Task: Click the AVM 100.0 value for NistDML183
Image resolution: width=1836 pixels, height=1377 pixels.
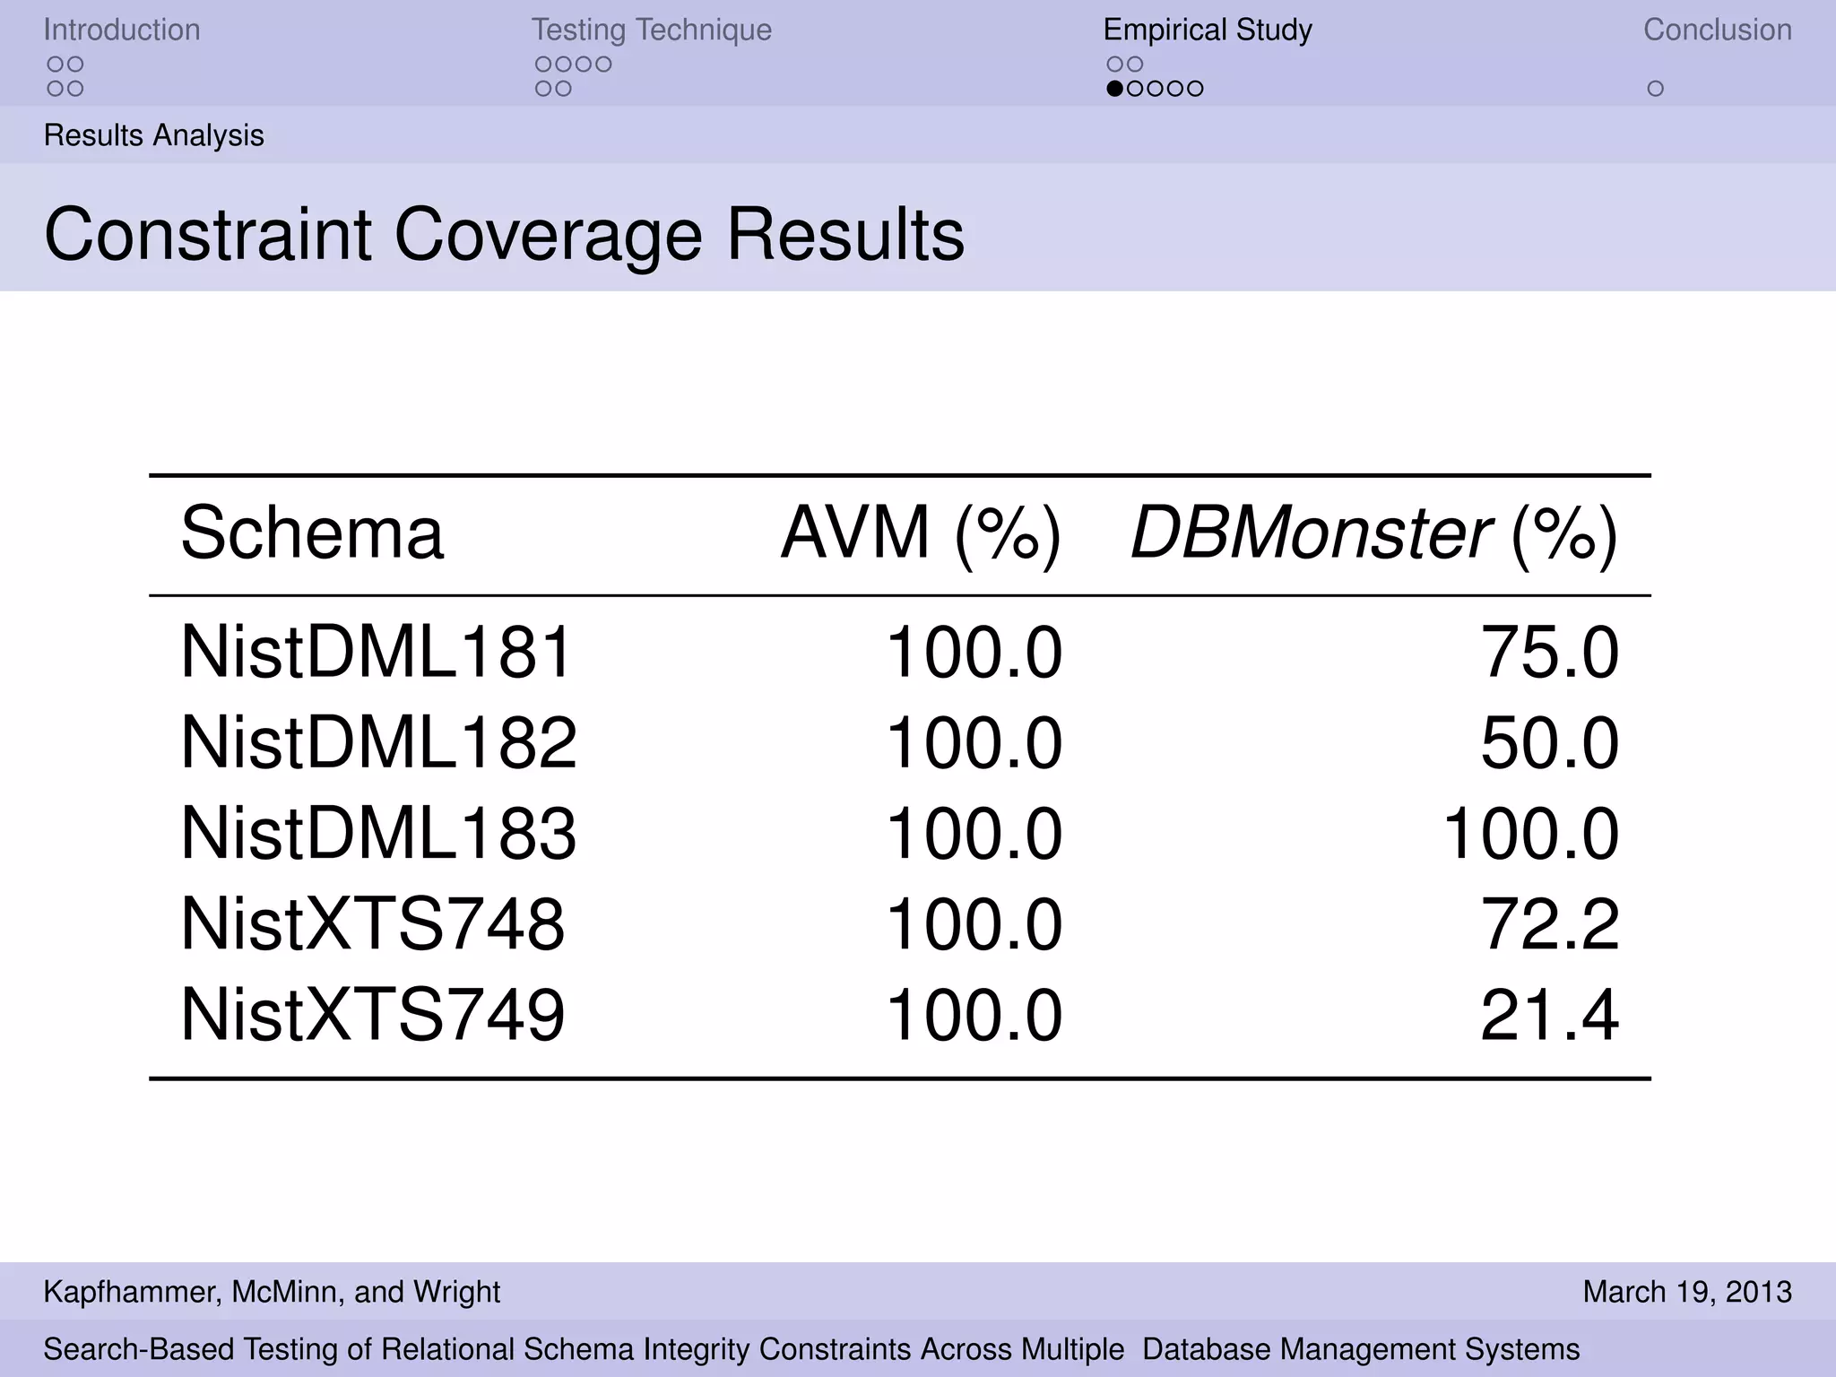Action: pyautogui.click(x=974, y=834)
